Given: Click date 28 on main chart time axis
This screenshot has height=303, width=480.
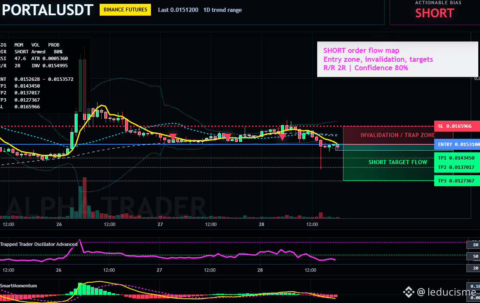Looking at the screenshot, I should click(x=262, y=224).
